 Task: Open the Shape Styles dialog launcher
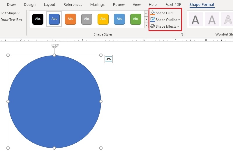tap(182, 34)
